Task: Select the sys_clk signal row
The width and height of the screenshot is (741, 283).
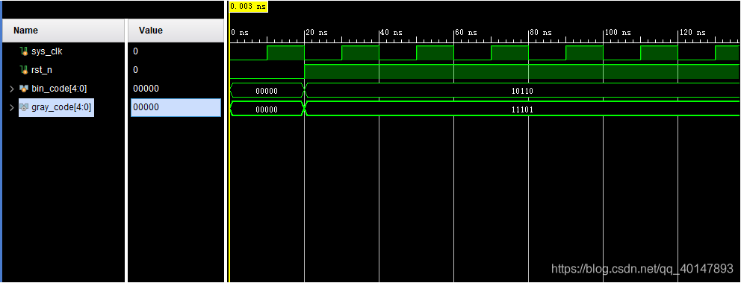Action: [64, 51]
